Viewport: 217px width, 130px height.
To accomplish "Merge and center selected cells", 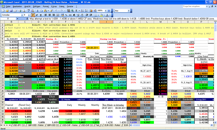I will pos(57,15).
